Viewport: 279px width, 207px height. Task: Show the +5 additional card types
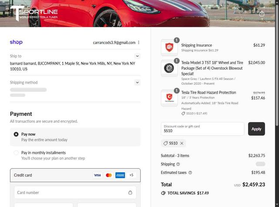tap(131, 175)
